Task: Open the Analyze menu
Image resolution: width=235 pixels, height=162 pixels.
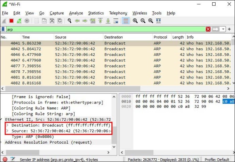Action: 76,13
